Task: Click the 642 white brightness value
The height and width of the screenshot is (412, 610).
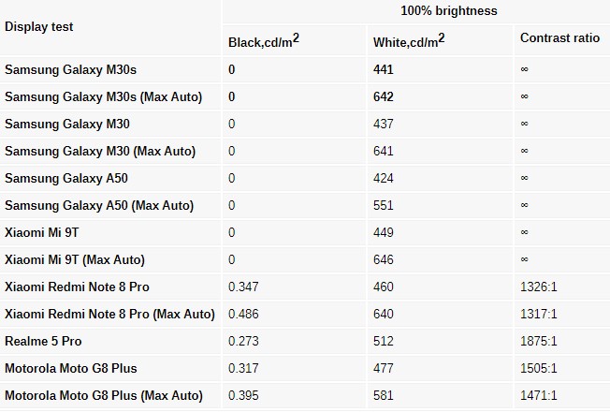Action: (384, 97)
